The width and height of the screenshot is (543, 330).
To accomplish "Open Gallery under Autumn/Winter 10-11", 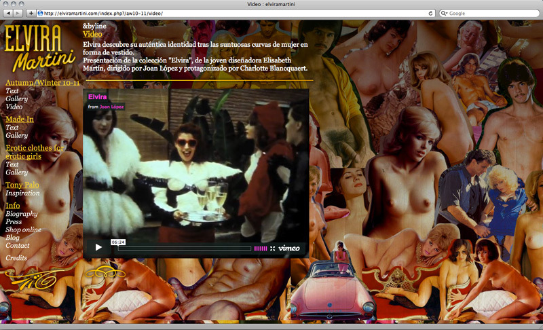I will tap(16, 98).
